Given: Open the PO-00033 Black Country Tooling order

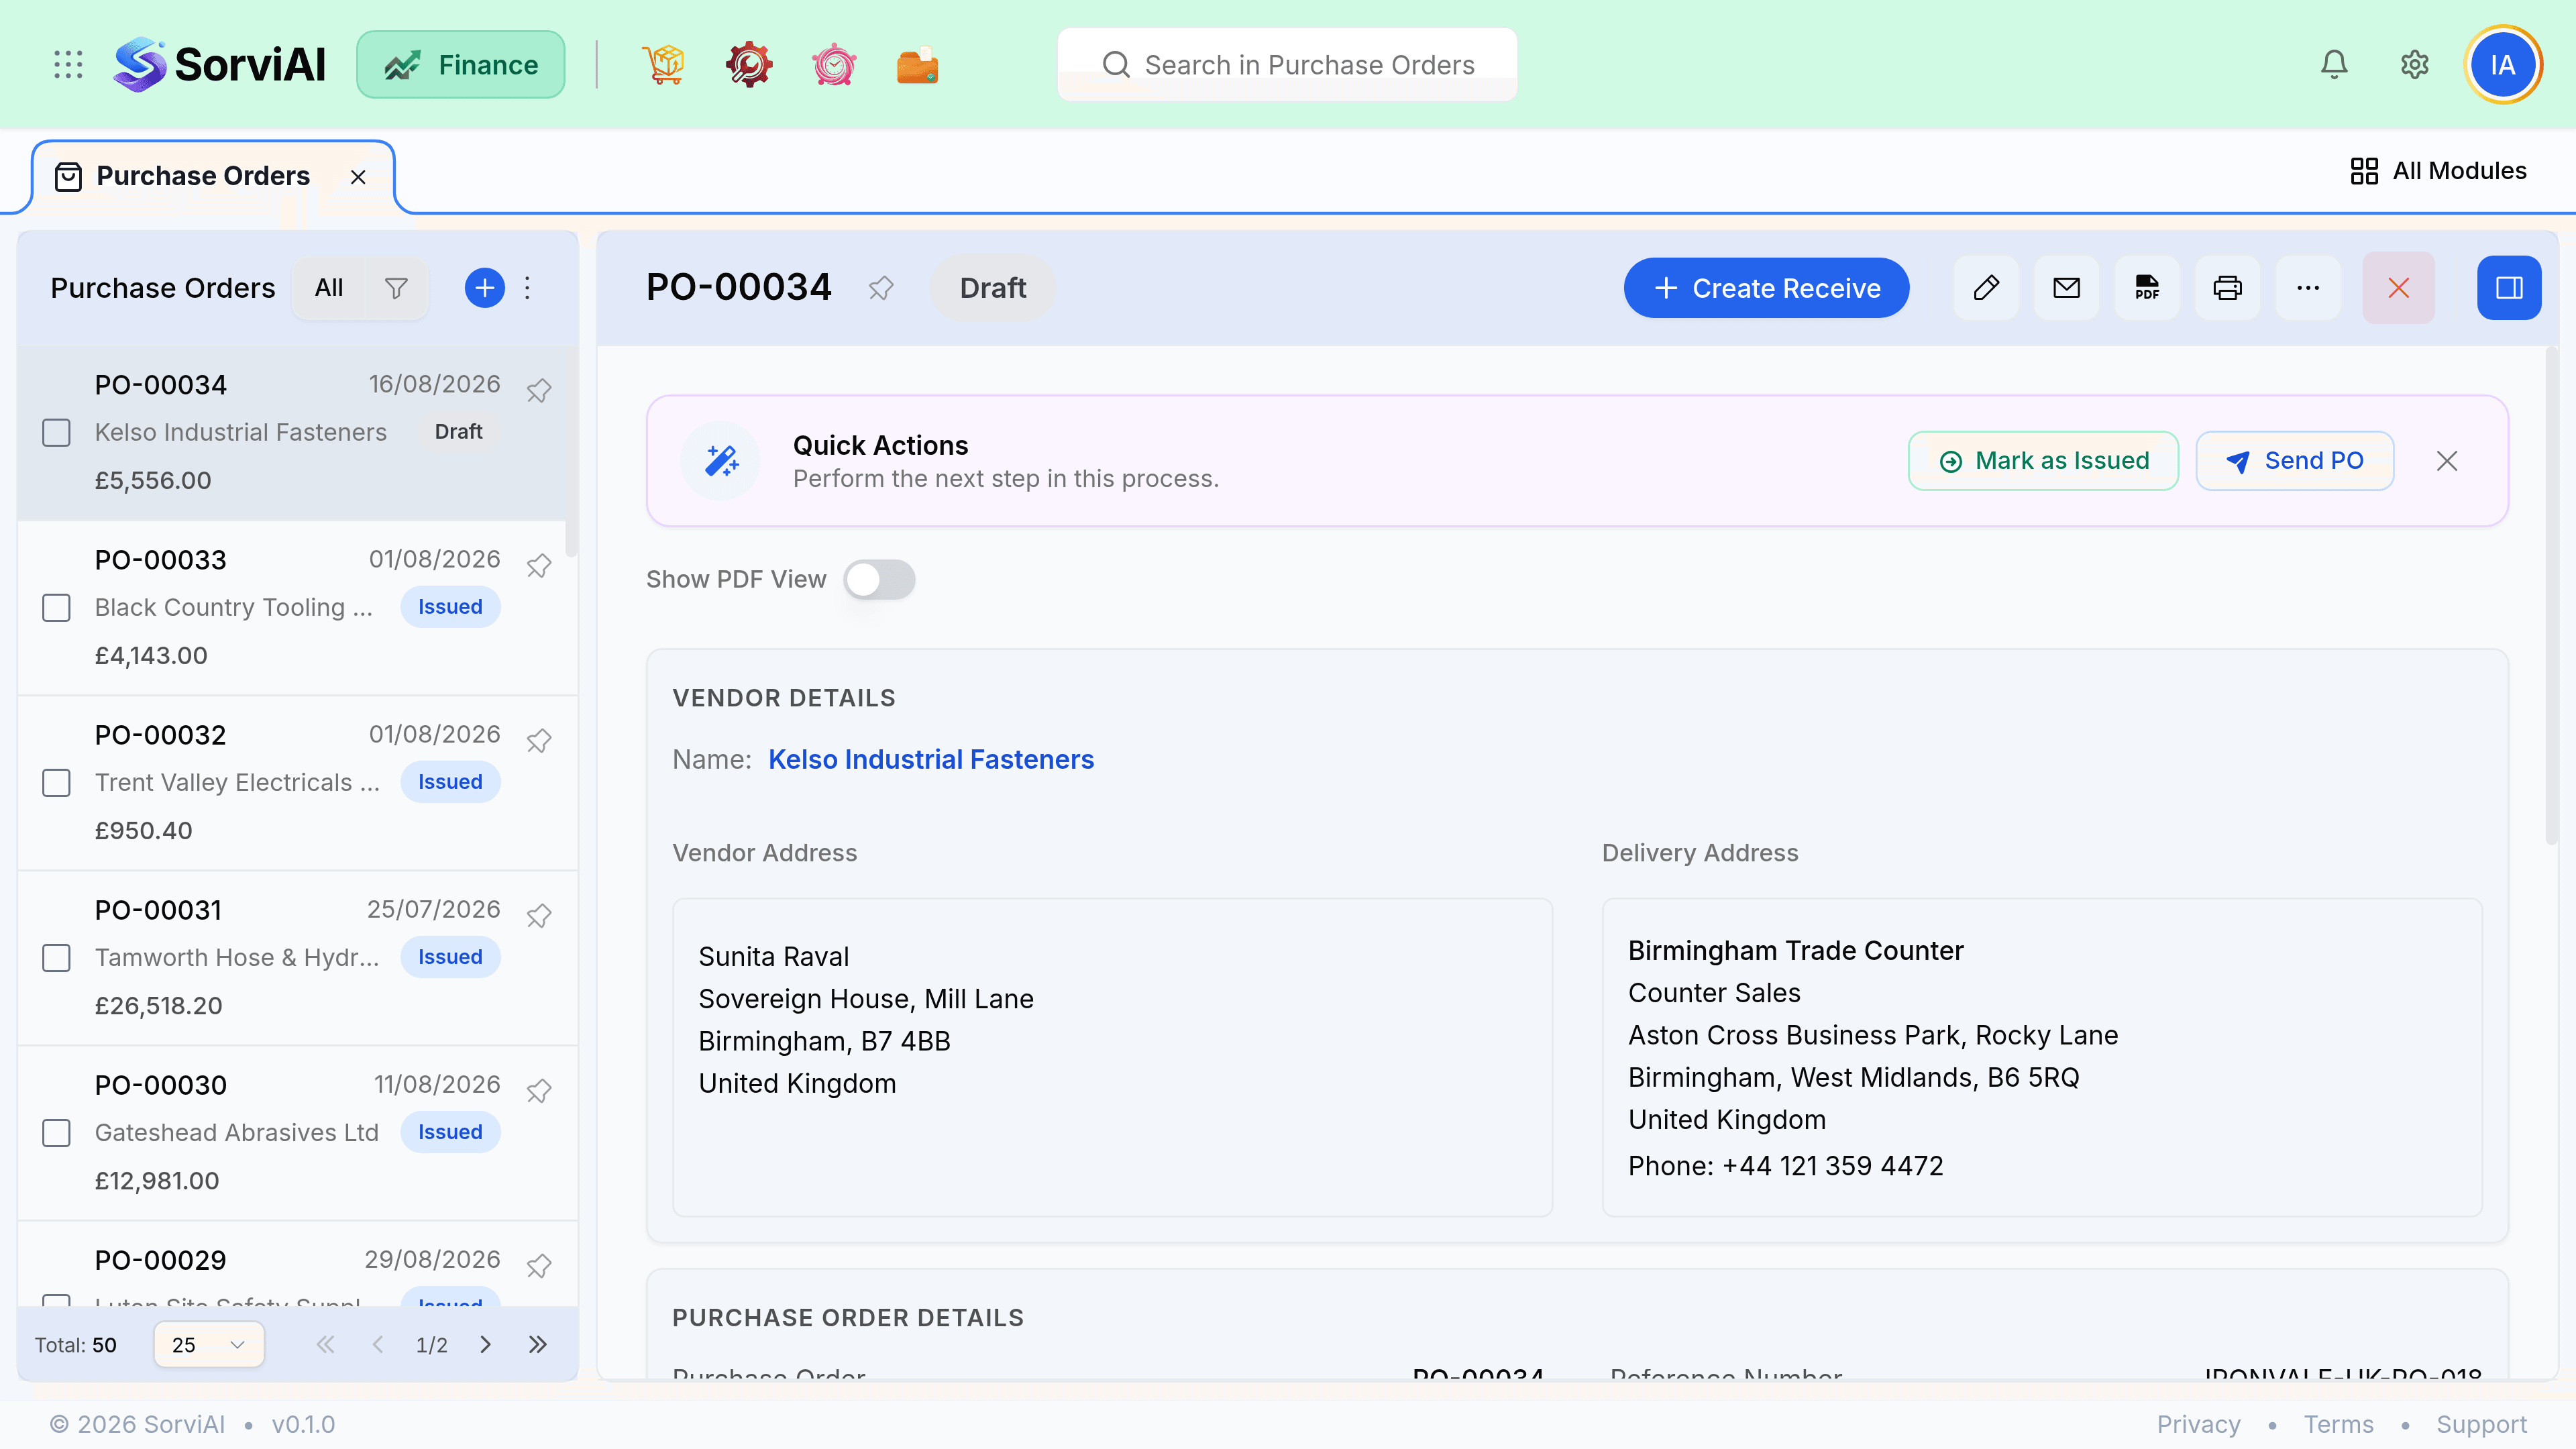Looking at the screenshot, I should coord(297,608).
